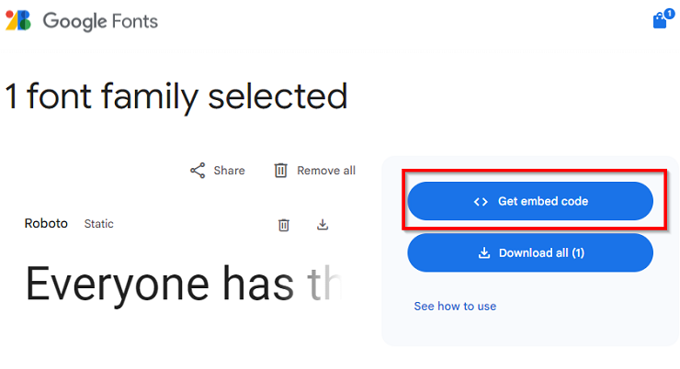This screenshot has width=680, height=369.
Task: Click the code brackets icon on embed button
Action: click(x=481, y=201)
